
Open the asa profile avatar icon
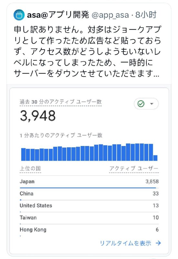click(19, 15)
